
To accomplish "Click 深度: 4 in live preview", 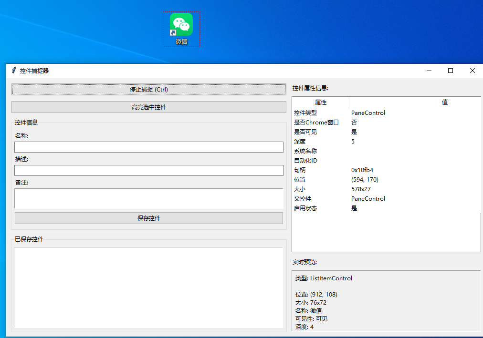I will pyautogui.click(x=304, y=327).
